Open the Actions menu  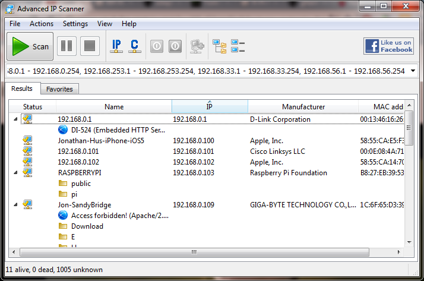click(42, 24)
